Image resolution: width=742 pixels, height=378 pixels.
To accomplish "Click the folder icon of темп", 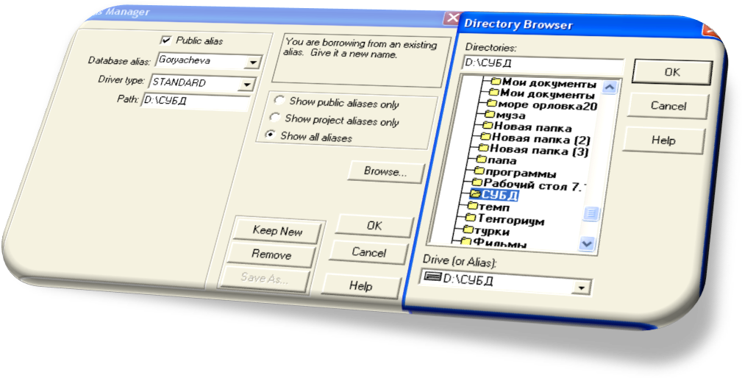I will coord(472,206).
